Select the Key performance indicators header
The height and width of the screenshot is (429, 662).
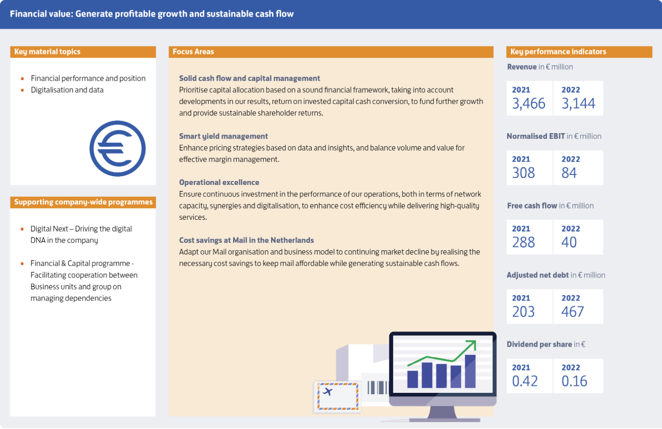pos(579,52)
